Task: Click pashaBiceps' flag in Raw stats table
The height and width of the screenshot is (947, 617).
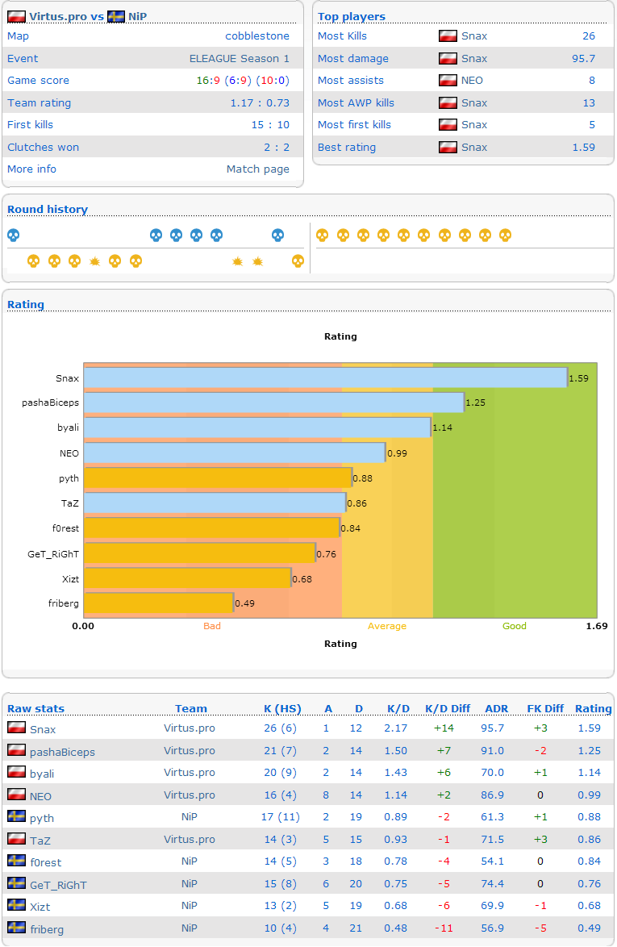Action: (16, 750)
